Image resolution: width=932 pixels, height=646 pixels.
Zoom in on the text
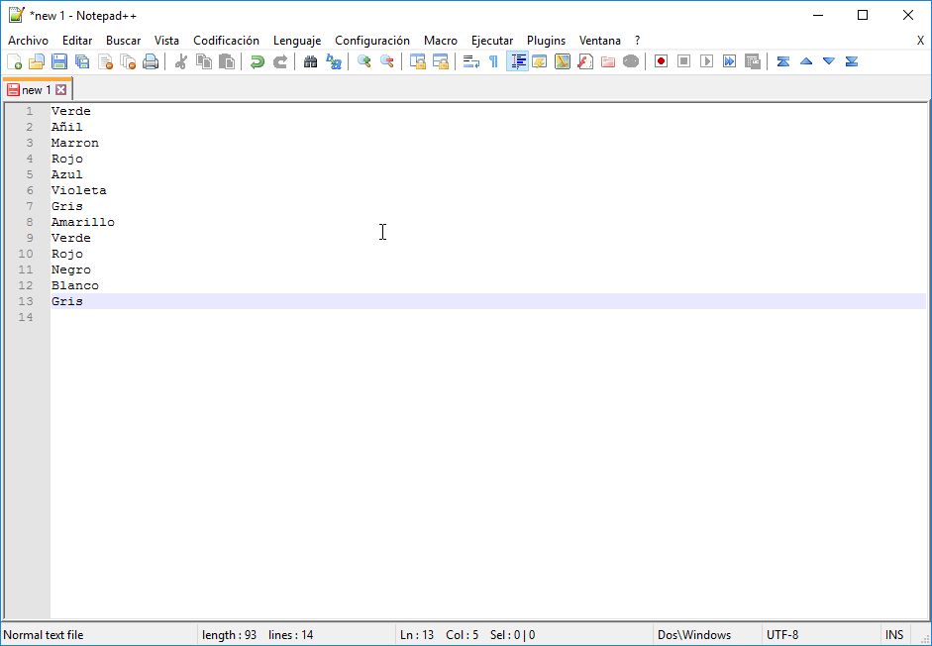pos(365,60)
